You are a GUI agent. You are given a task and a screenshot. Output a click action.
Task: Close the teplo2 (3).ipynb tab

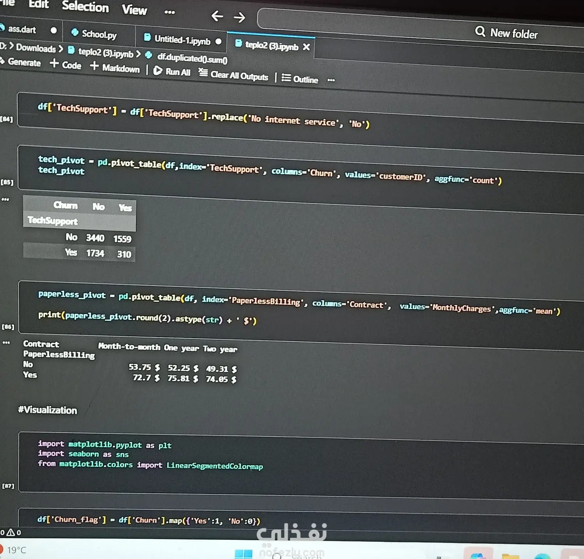(306, 47)
